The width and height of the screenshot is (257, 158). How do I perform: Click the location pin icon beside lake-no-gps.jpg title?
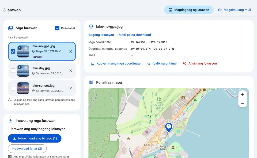click(x=91, y=27)
